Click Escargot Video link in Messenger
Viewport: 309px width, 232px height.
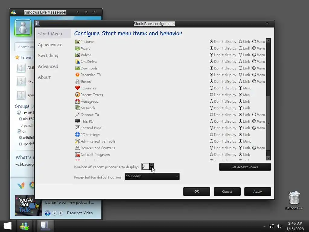click(x=80, y=213)
